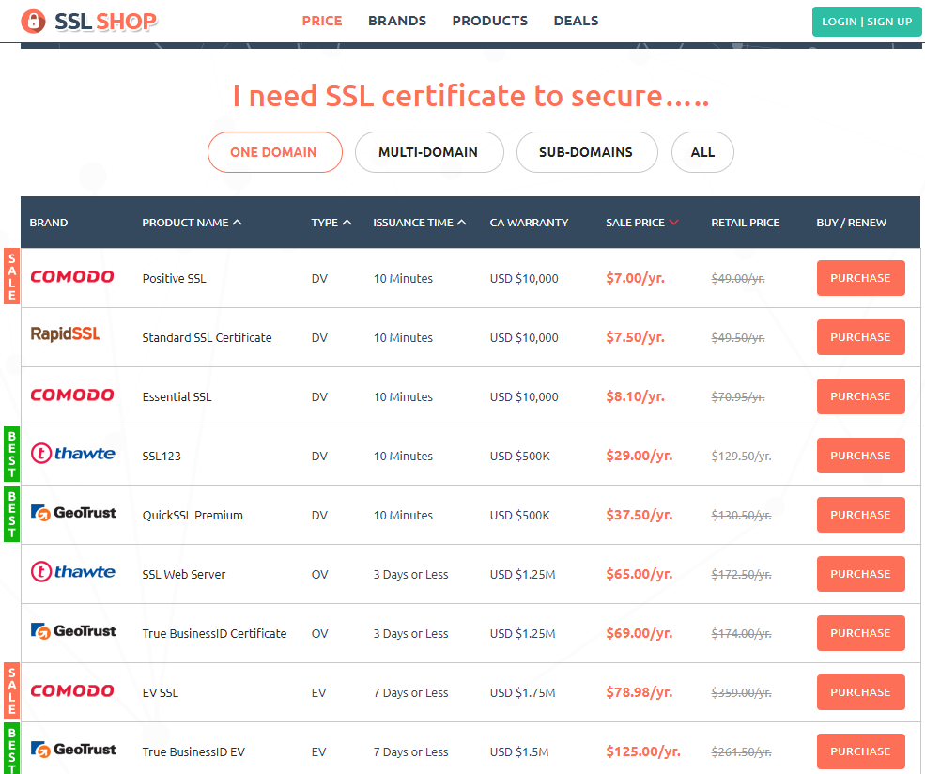
Task: Click the $8.10/yr. sale price
Action: 636,396
